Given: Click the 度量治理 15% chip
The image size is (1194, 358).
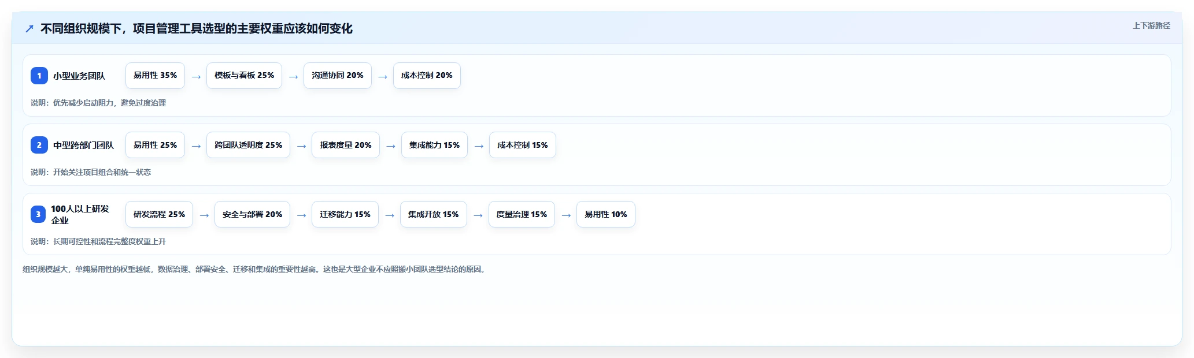Looking at the screenshot, I should coord(522,214).
